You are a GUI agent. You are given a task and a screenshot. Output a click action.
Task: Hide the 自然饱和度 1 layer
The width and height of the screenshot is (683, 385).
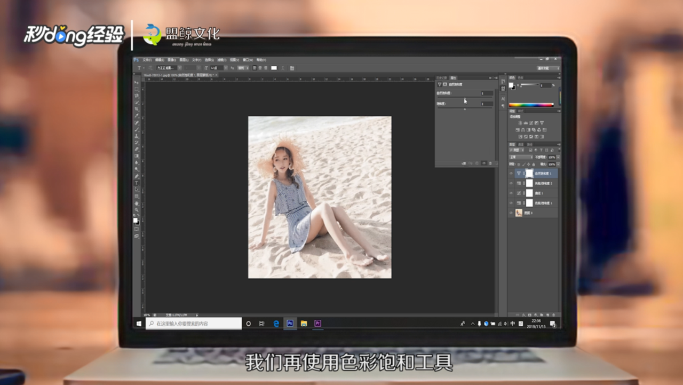(511, 174)
